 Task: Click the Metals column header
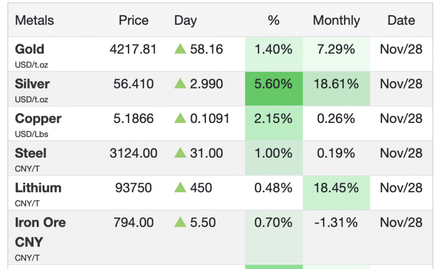(x=35, y=20)
